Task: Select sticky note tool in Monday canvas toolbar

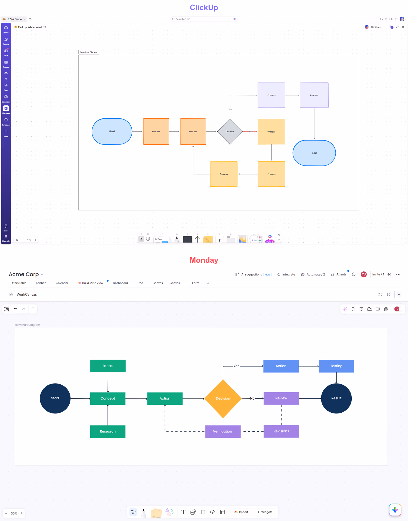Action: (x=156, y=513)
